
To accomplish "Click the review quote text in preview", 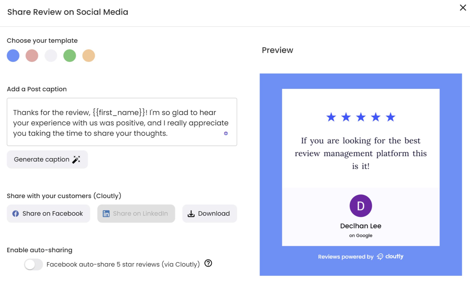I will tap(361, 153).
